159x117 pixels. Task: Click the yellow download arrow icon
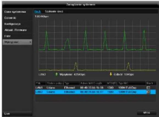coord(111,74)
